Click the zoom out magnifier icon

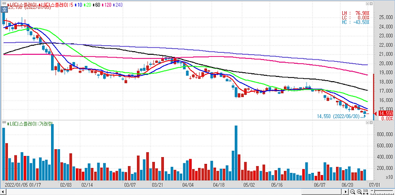click(x=352, y=191)
